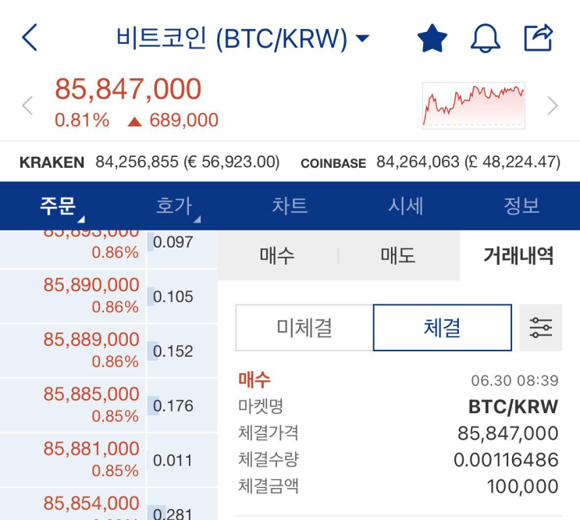580x520 pixels.
Task: Select the 체결 toggle option
Action: pyautogui.click(x=443, y=328)
